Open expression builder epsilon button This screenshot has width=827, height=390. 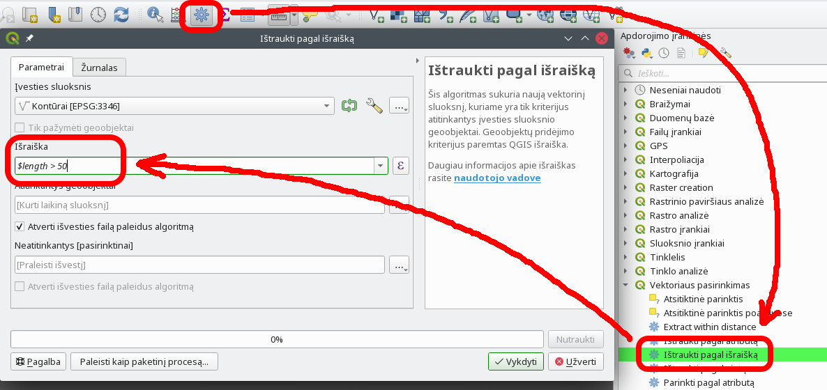click(x=401, y=166)
